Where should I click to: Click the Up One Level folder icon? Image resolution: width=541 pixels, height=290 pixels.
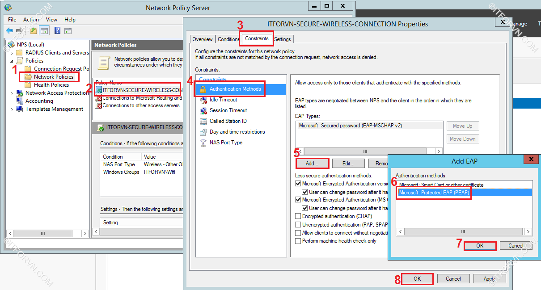pos(34,31)
